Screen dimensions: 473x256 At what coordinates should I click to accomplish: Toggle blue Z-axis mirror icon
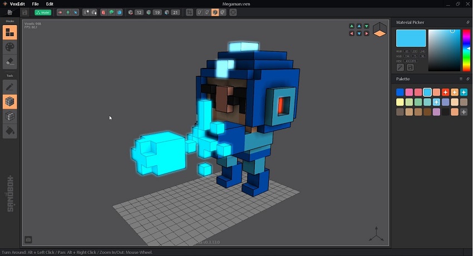click(x=76, y=12)
